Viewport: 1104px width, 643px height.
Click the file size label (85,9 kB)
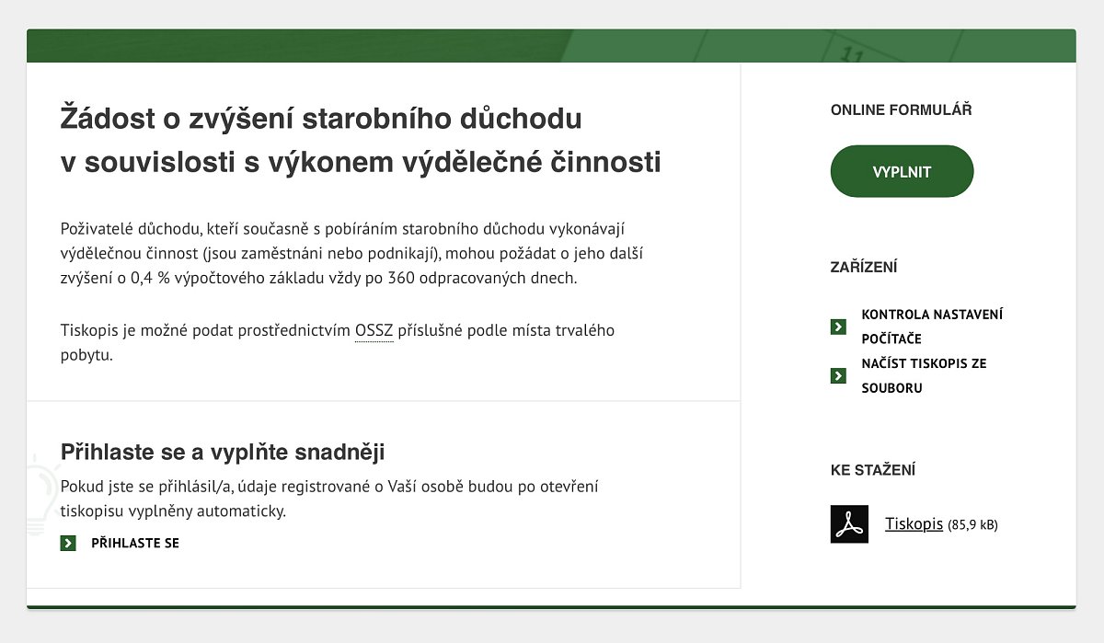coord(974,524)
